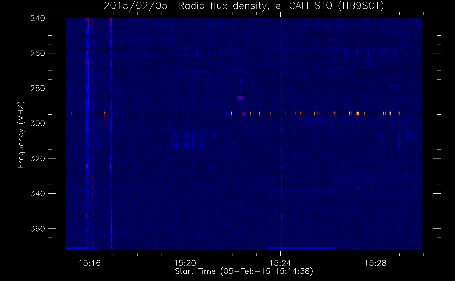This screenshot has width=455, height=281.
Task: Click the bright blue bar at bottom near 15:25
Action: tap(301, 248)
